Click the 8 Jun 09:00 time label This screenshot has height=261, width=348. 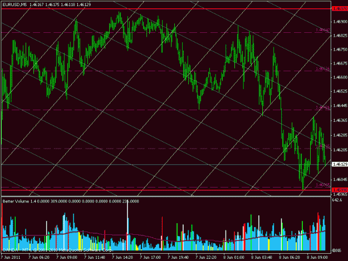(x=317, y=258)
